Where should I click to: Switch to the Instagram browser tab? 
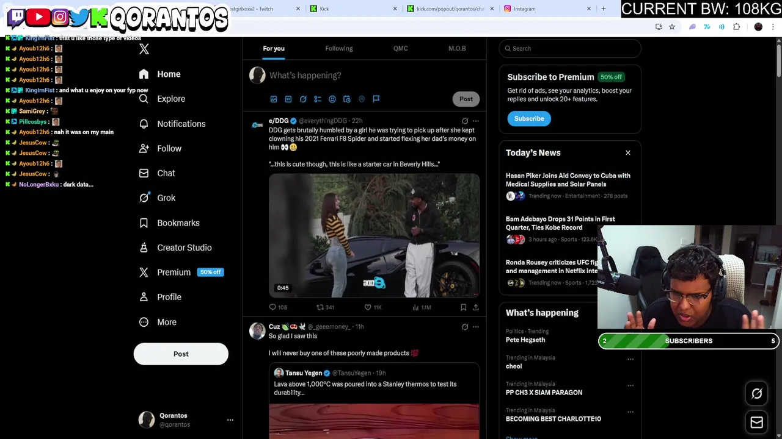click(x=547, y=9)
